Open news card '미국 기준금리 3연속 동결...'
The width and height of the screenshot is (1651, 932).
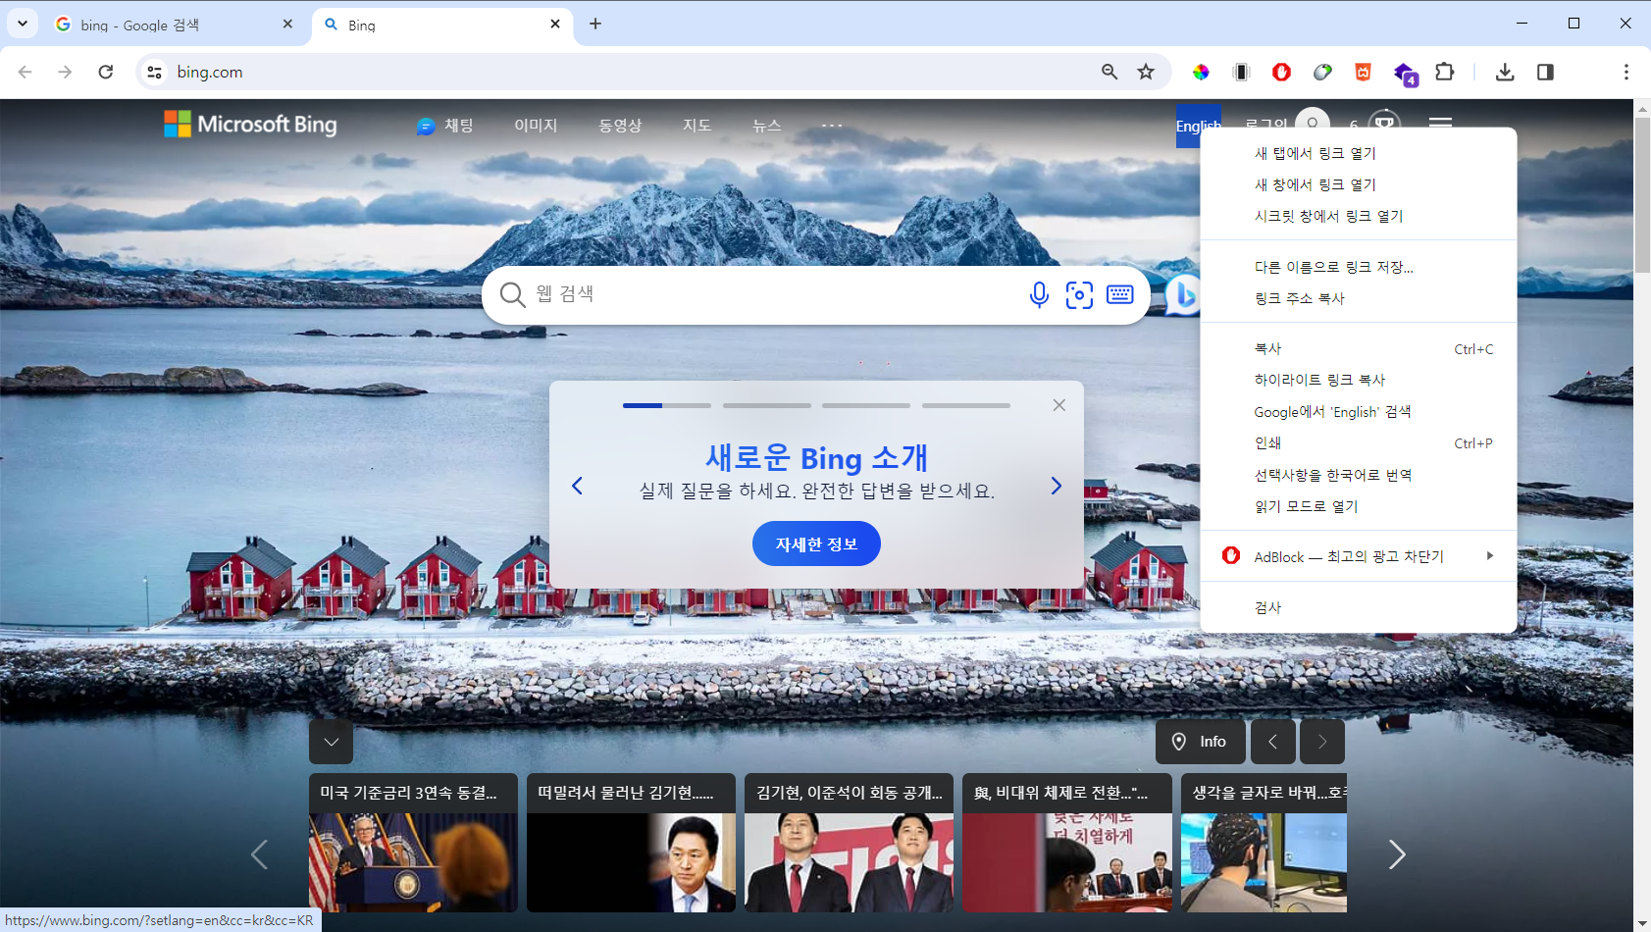click(x=413, y=843)
